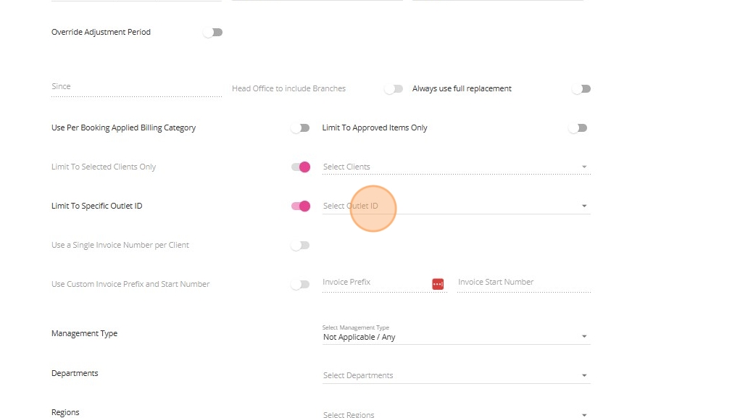This screenshot has height=418, width=748.
Task: Enable Custom Invoice Prefix and Start Number
Action: click(x=300, y=284)
